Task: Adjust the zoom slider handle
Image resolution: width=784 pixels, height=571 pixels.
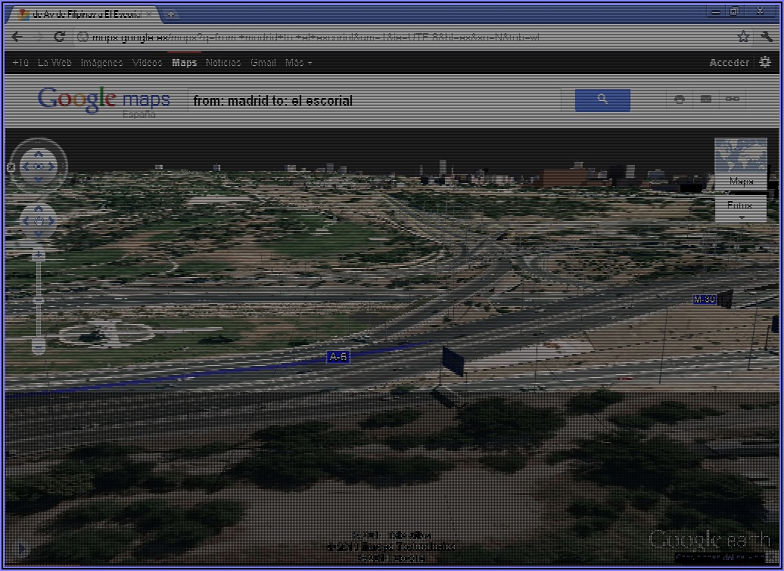Action: [x=39, y=301]
